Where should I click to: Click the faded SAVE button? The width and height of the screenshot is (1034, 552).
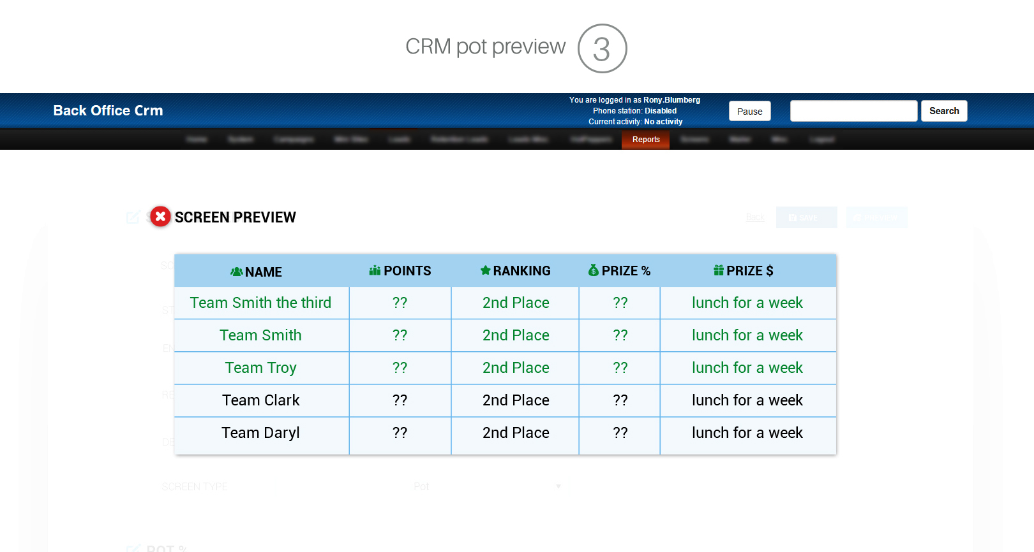pos(807,217)
